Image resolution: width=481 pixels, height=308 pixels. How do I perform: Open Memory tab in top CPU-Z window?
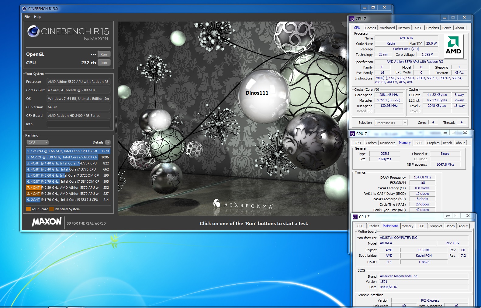click(x=404, y=28)
